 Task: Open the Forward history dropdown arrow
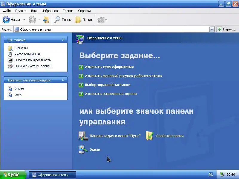click(39, 20)
